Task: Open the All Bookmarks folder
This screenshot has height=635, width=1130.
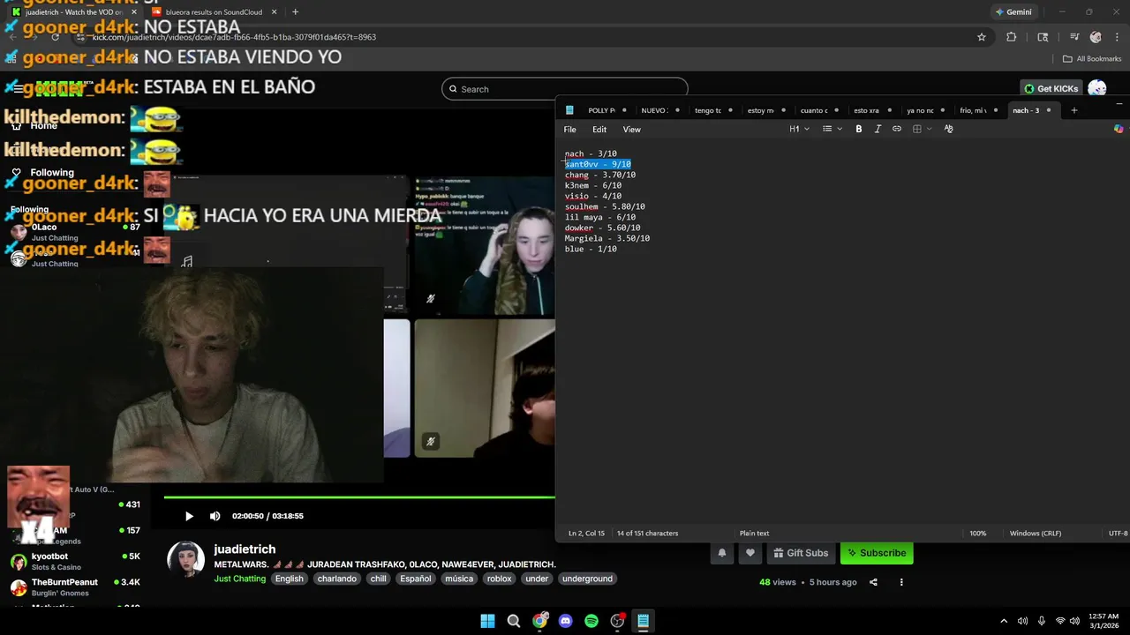Action: 1092,59
